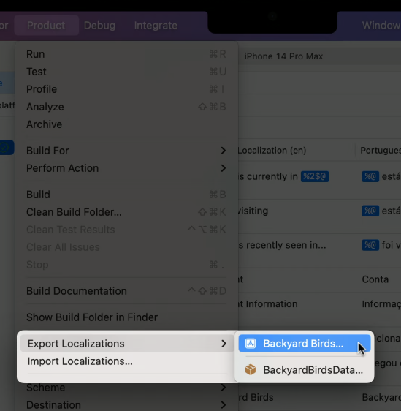Click the %2$@ placeholder token

[x=315, y=176]
